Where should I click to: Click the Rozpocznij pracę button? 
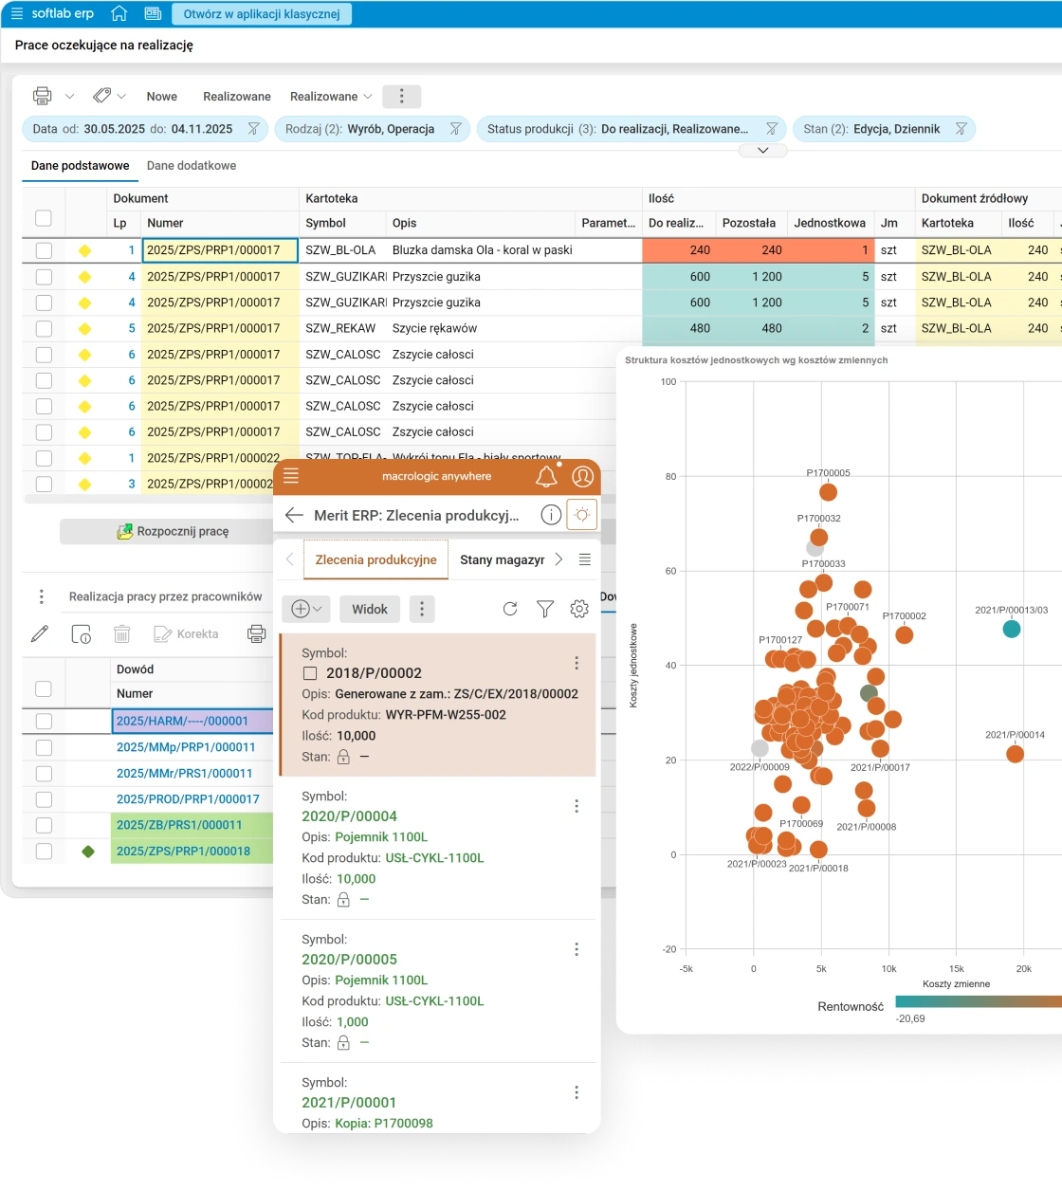(x=173, y=531)
